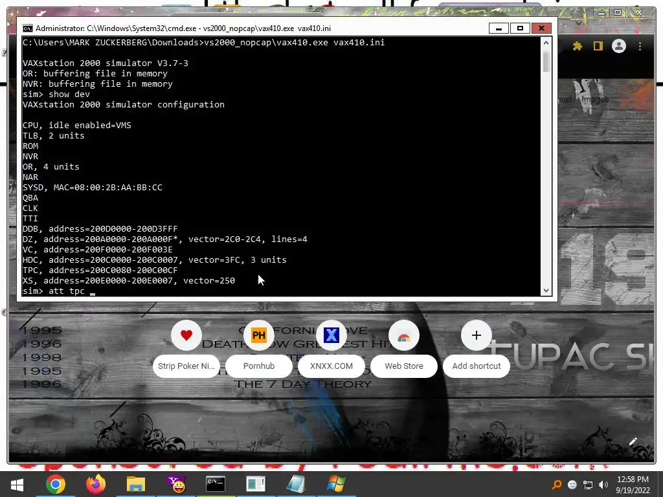
Task: Open the Windows Start button
Action: click(x=17, y=484)
